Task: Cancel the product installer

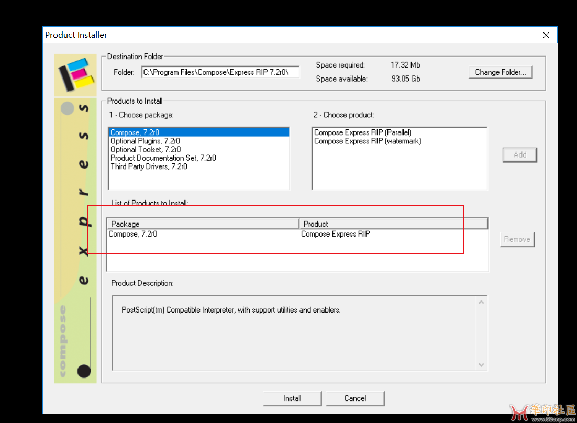Action: coord(355,398)
